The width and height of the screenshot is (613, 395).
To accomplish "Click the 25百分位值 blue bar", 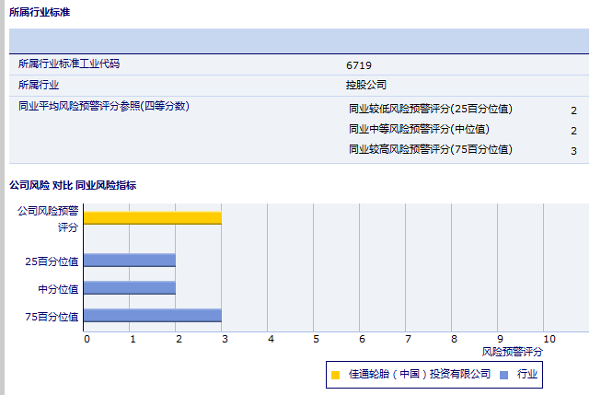I will pos(129,261).
